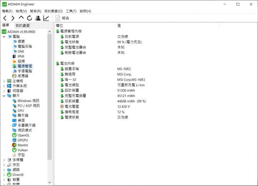
Task: Open the 工具(T) menu
Action: click(x=71, y=11)
